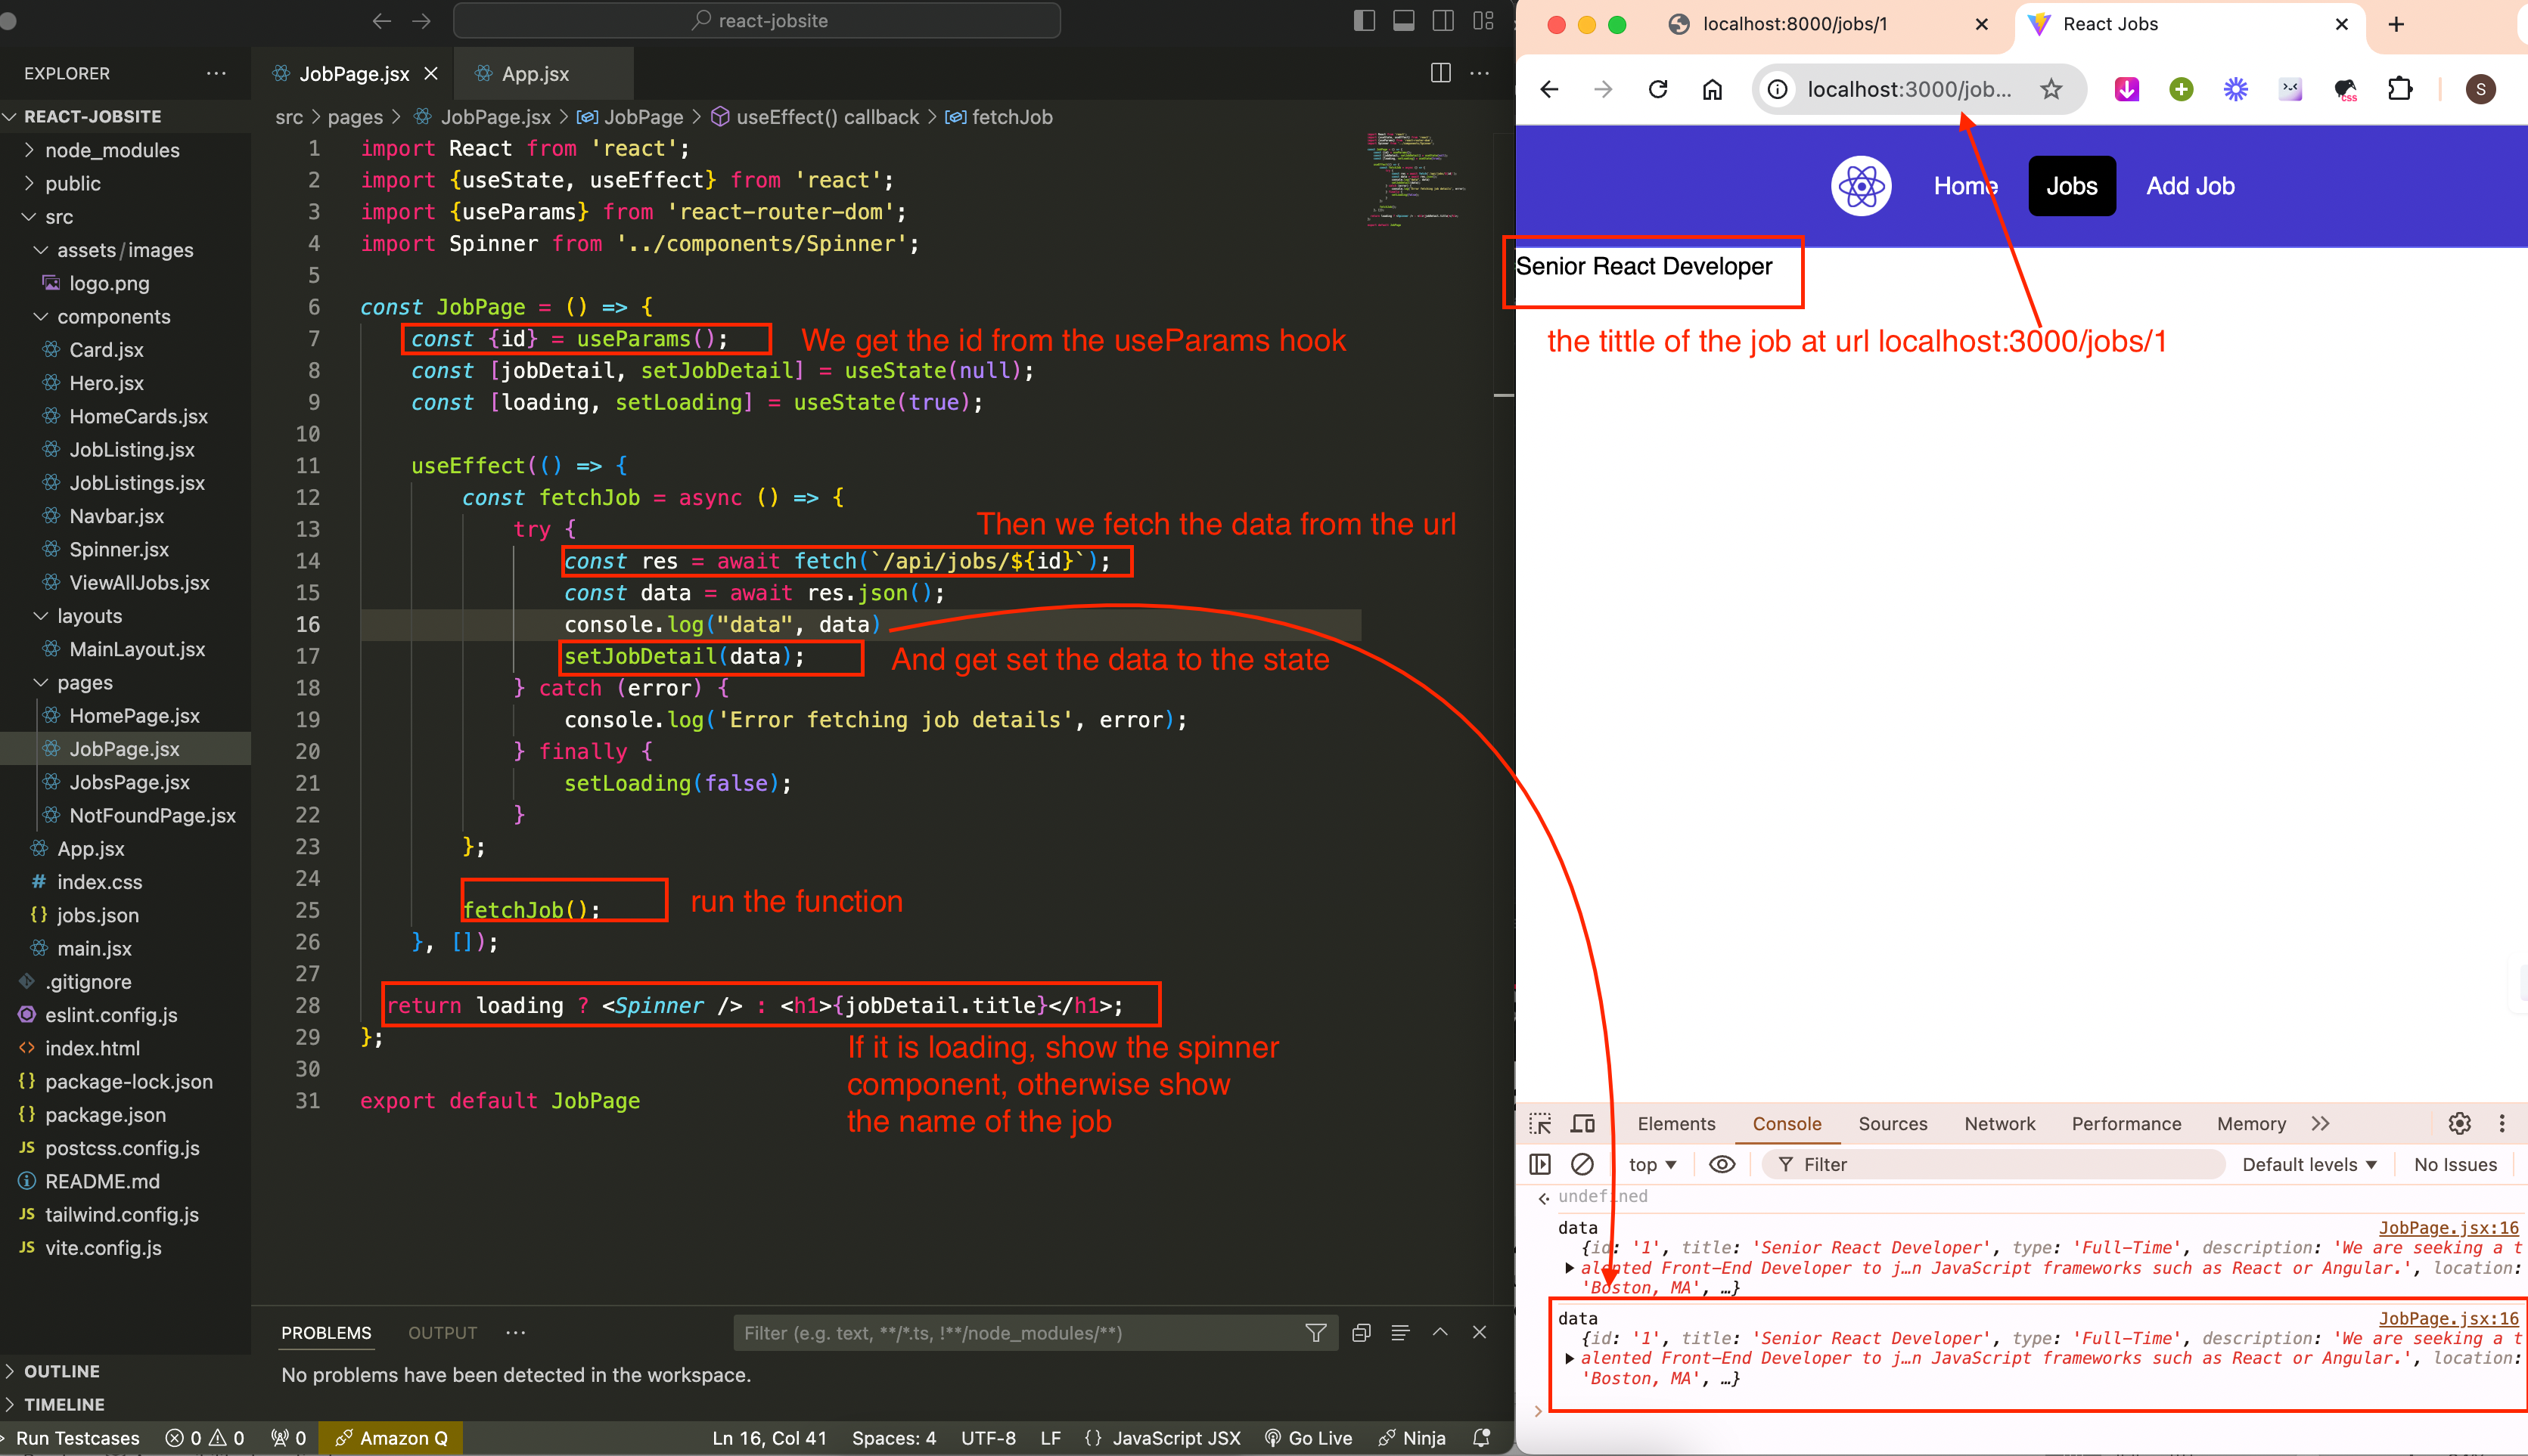Open the top JavaScript context dropdown
Screen dimensions: 2528x1456
1651,1164
